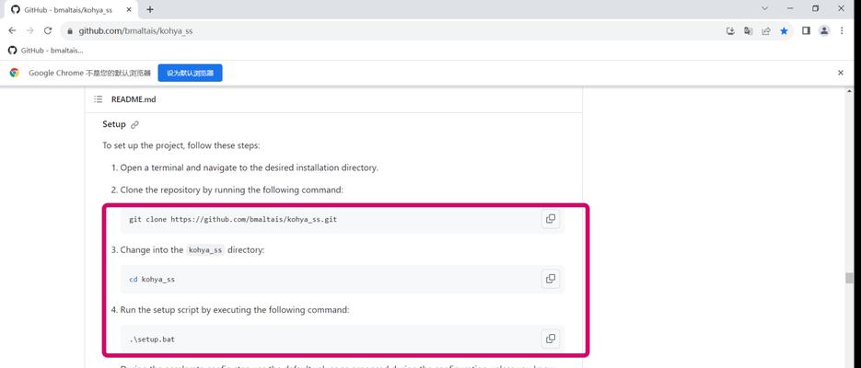This screenshot has width=861, height=368.
Task: Click the inline 'kohya_ss' code in step 3
Action: 205,249
